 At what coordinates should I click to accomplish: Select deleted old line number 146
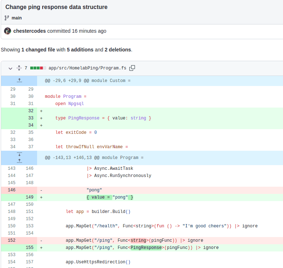point(12,190)
